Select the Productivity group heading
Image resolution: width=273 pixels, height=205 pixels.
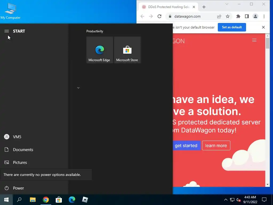95,31
